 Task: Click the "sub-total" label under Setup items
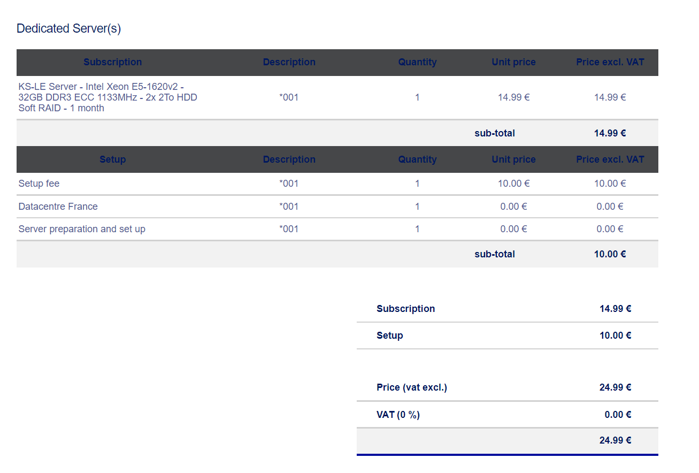pos(495,254)
